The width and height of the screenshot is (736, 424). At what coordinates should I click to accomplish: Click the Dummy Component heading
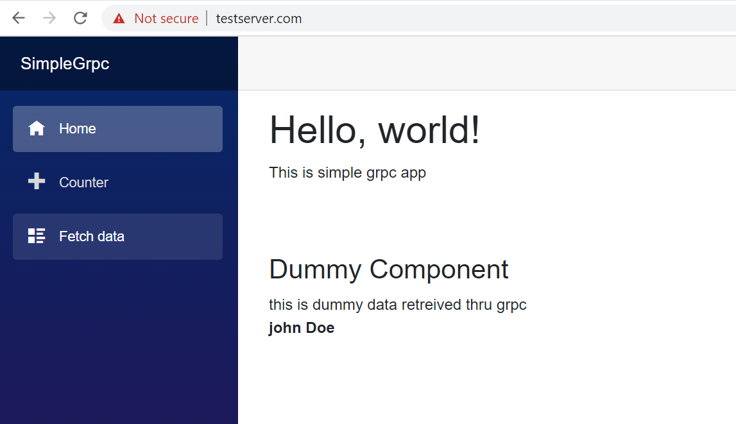[x=389, y=269]
